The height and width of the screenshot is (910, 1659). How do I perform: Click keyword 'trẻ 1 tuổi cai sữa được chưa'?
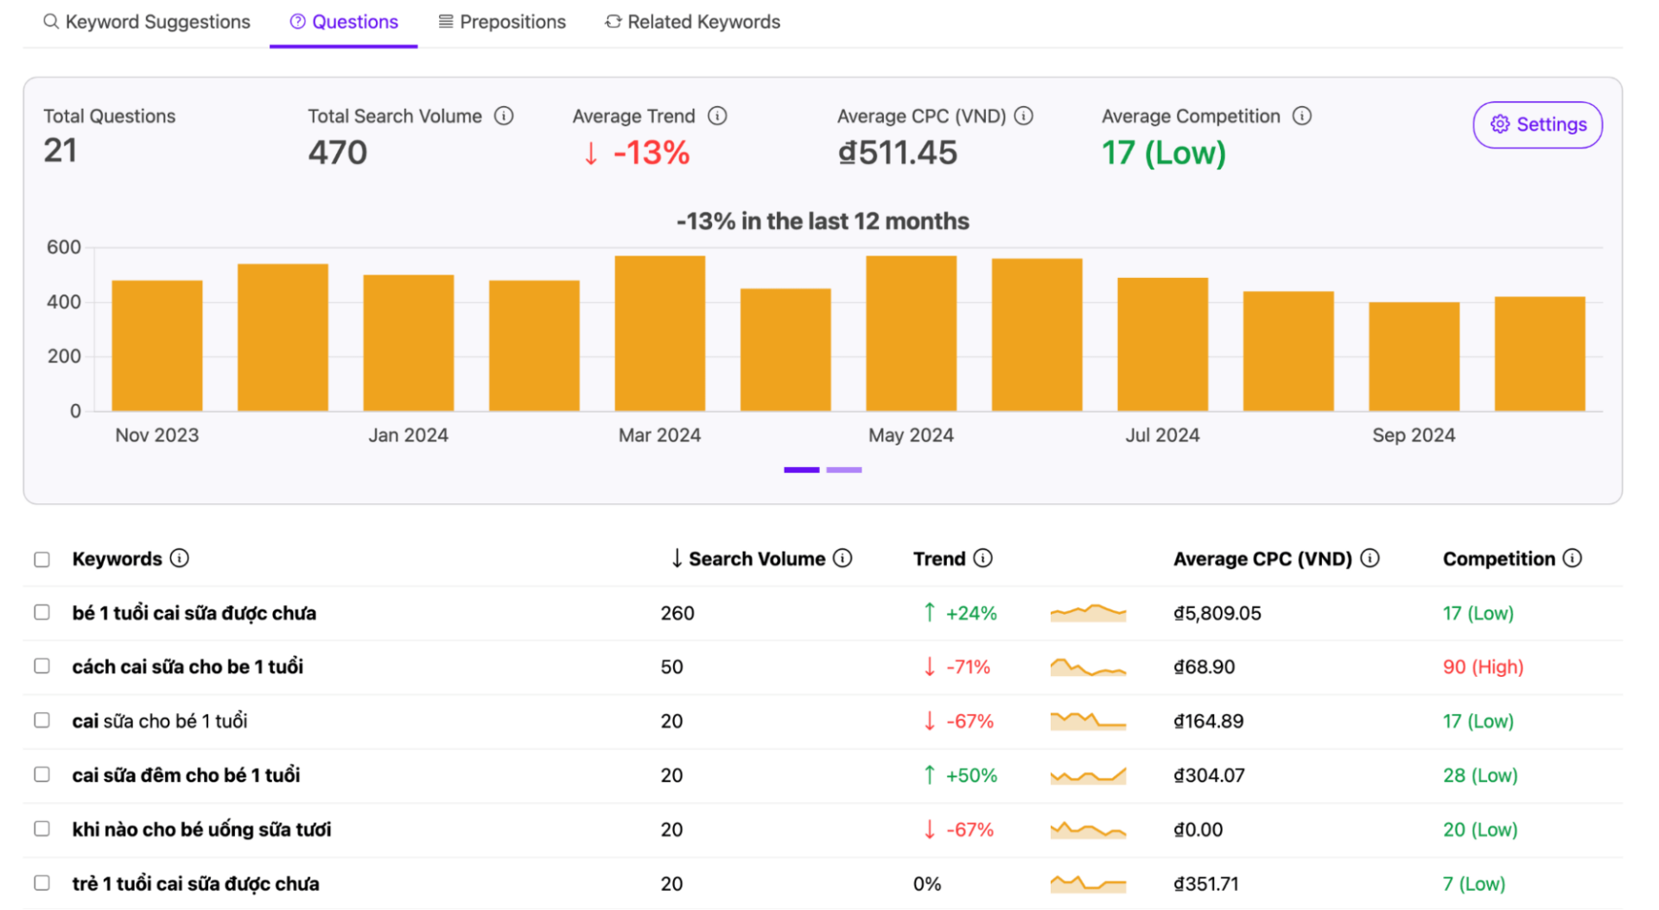[195, 884]
